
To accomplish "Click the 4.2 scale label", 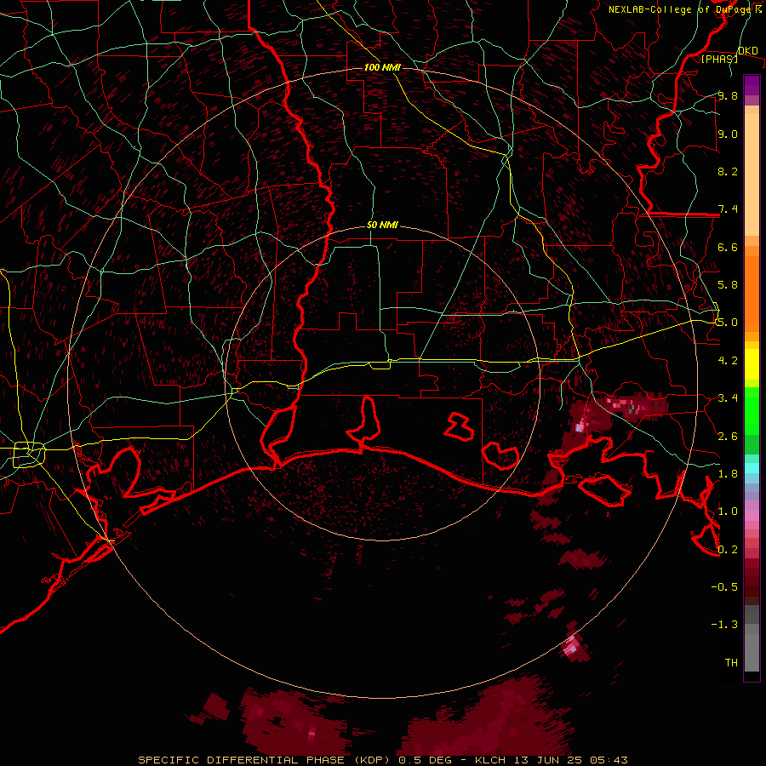I will click(728, 361).
